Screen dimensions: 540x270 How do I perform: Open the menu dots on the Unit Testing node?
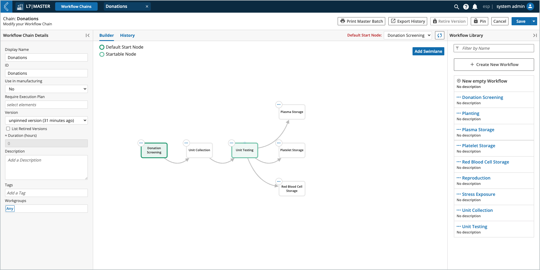point(231,143)
